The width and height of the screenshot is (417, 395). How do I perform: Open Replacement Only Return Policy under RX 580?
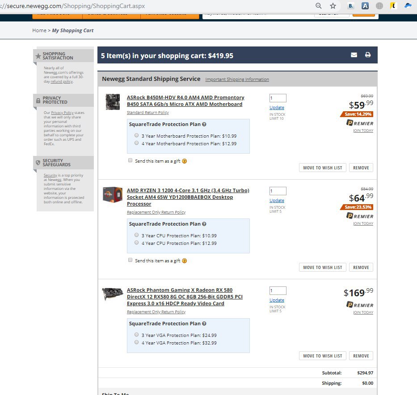(156, 312)
